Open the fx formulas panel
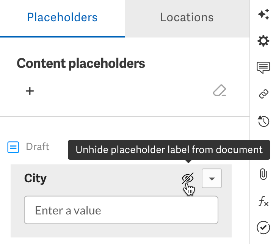The width and height of the screenshot is (276, 244). pyautogui.click(x=263, y=201)
